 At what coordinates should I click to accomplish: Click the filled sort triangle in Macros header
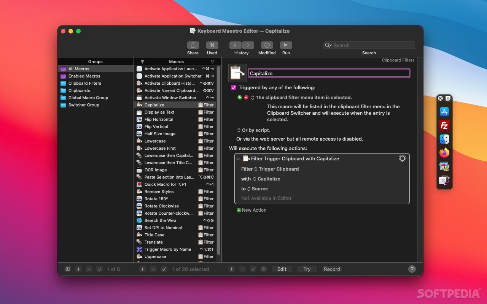pos(142,62)
